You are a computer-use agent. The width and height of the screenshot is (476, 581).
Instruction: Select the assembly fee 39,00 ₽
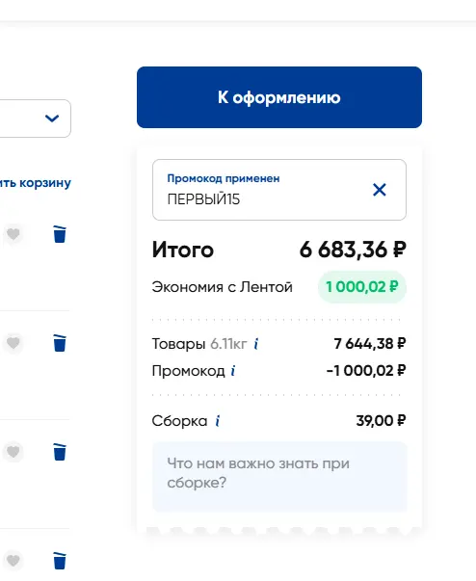pos(381,421)
